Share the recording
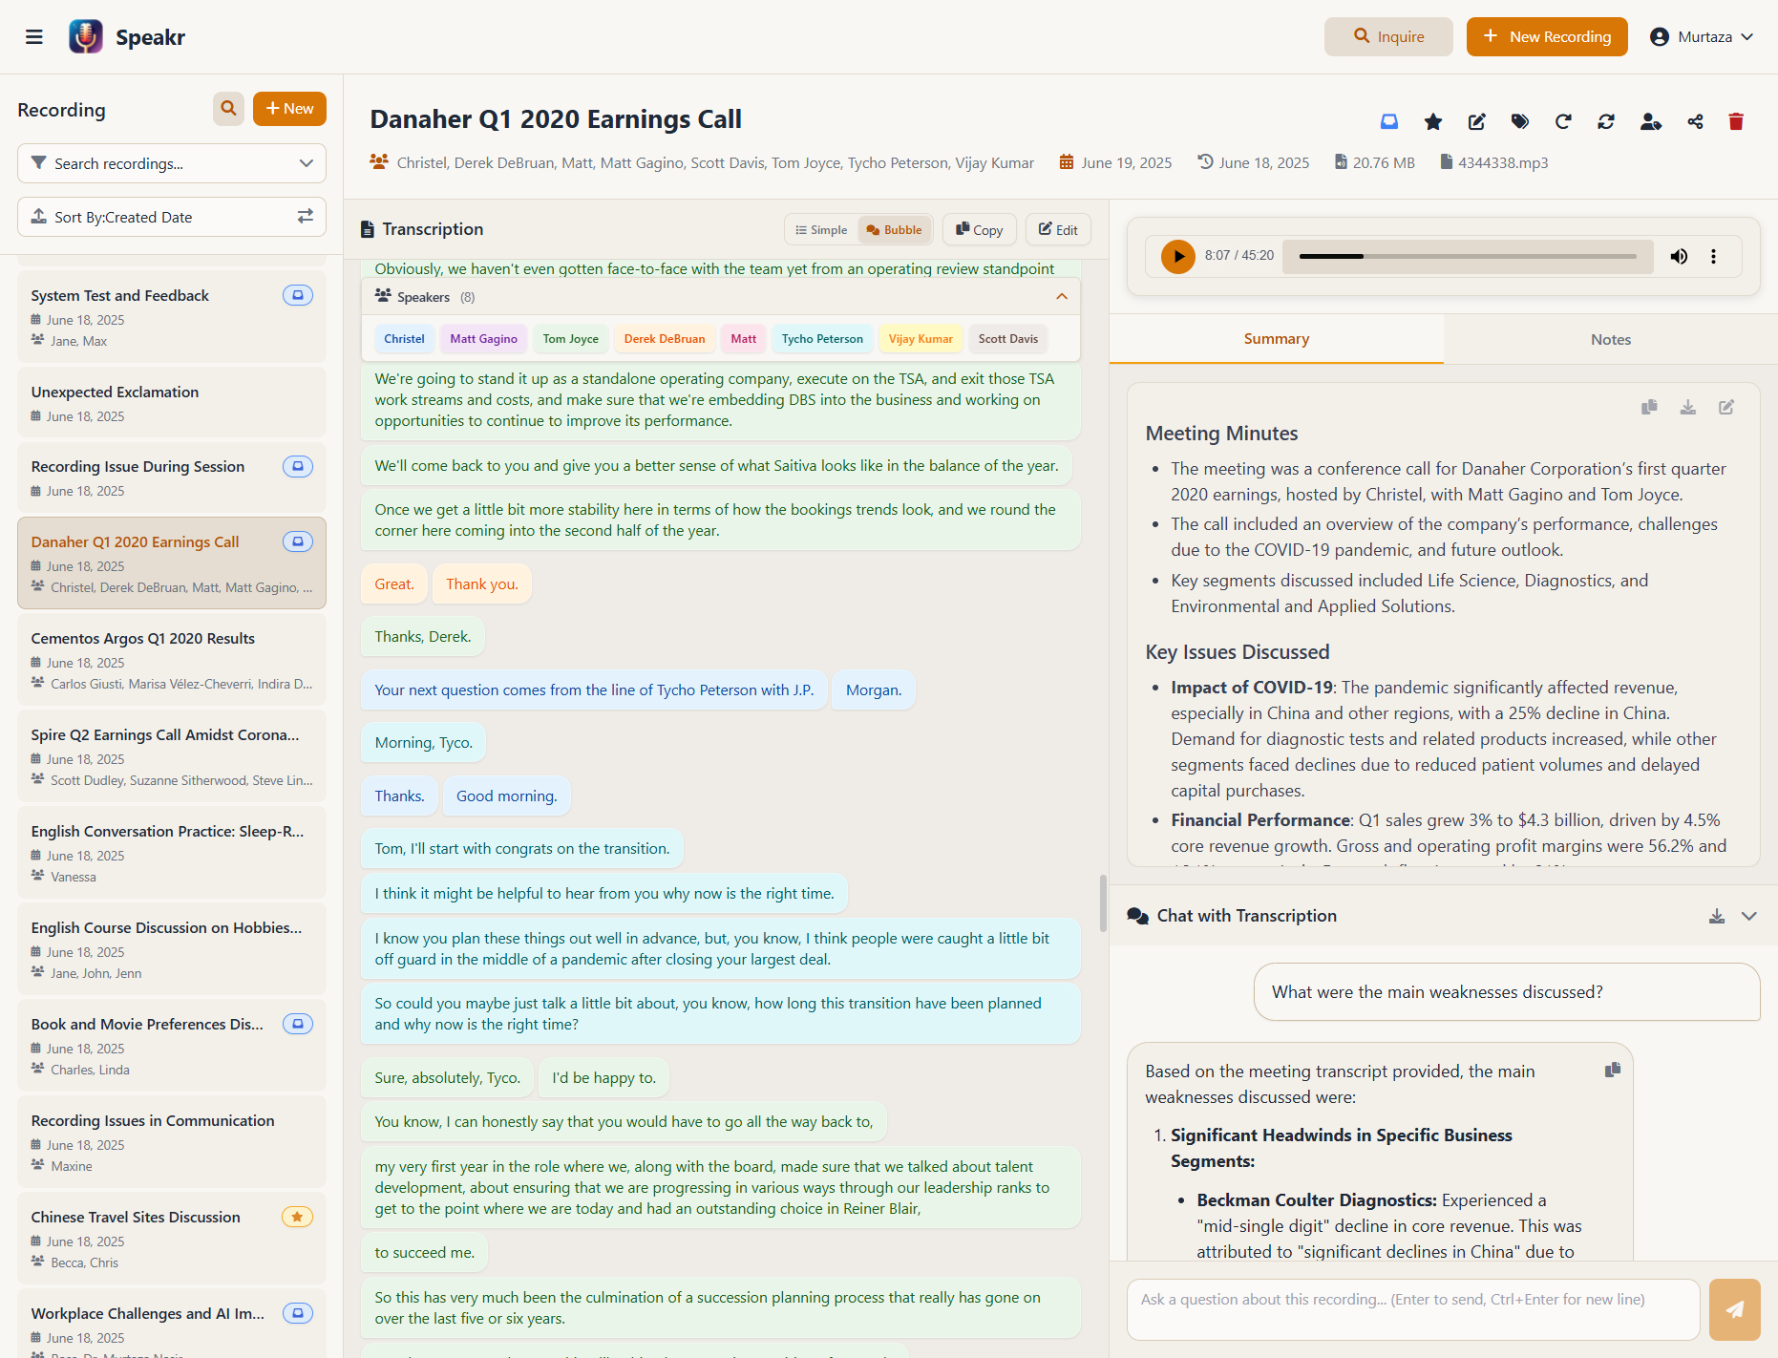 [1695, 121]
